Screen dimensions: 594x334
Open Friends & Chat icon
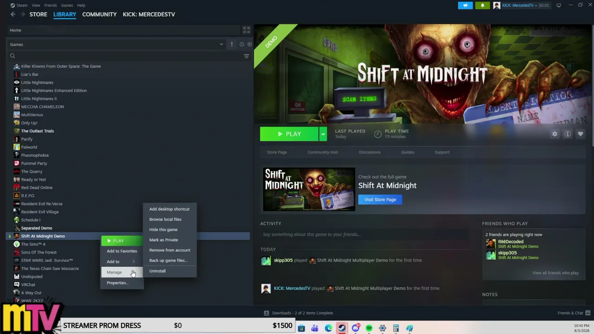[588, 313]
